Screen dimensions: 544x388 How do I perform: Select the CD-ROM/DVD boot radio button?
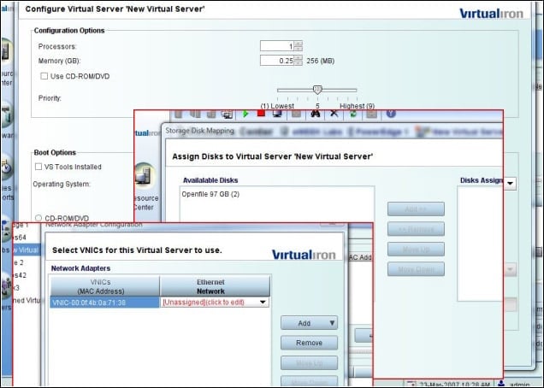pyautogui.click(x=38, y=218)
